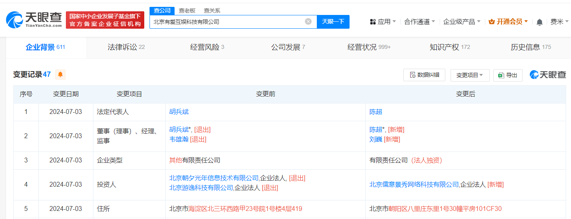Open the 企业背景 tab

coord(45,47)
